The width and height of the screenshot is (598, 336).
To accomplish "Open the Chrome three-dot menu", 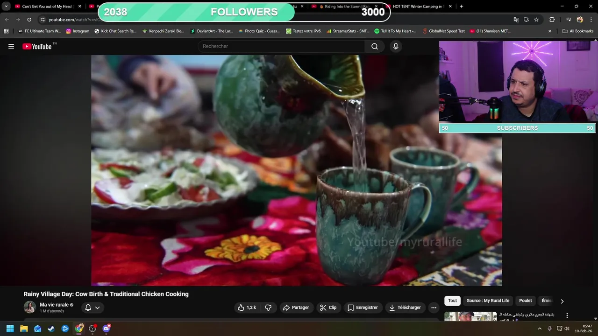I will 591,20.
